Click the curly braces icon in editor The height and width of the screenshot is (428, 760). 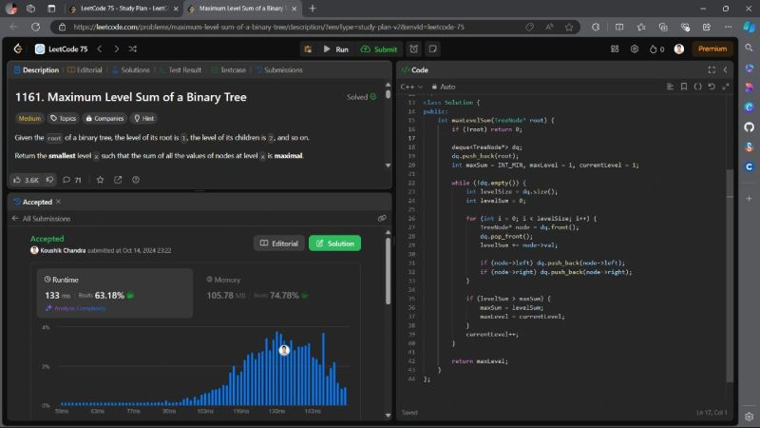click(x=698, y=87)
